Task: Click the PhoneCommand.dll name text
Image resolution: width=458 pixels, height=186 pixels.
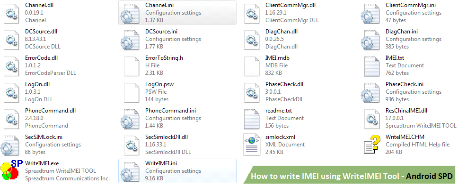Action: (x=51, y=111)
